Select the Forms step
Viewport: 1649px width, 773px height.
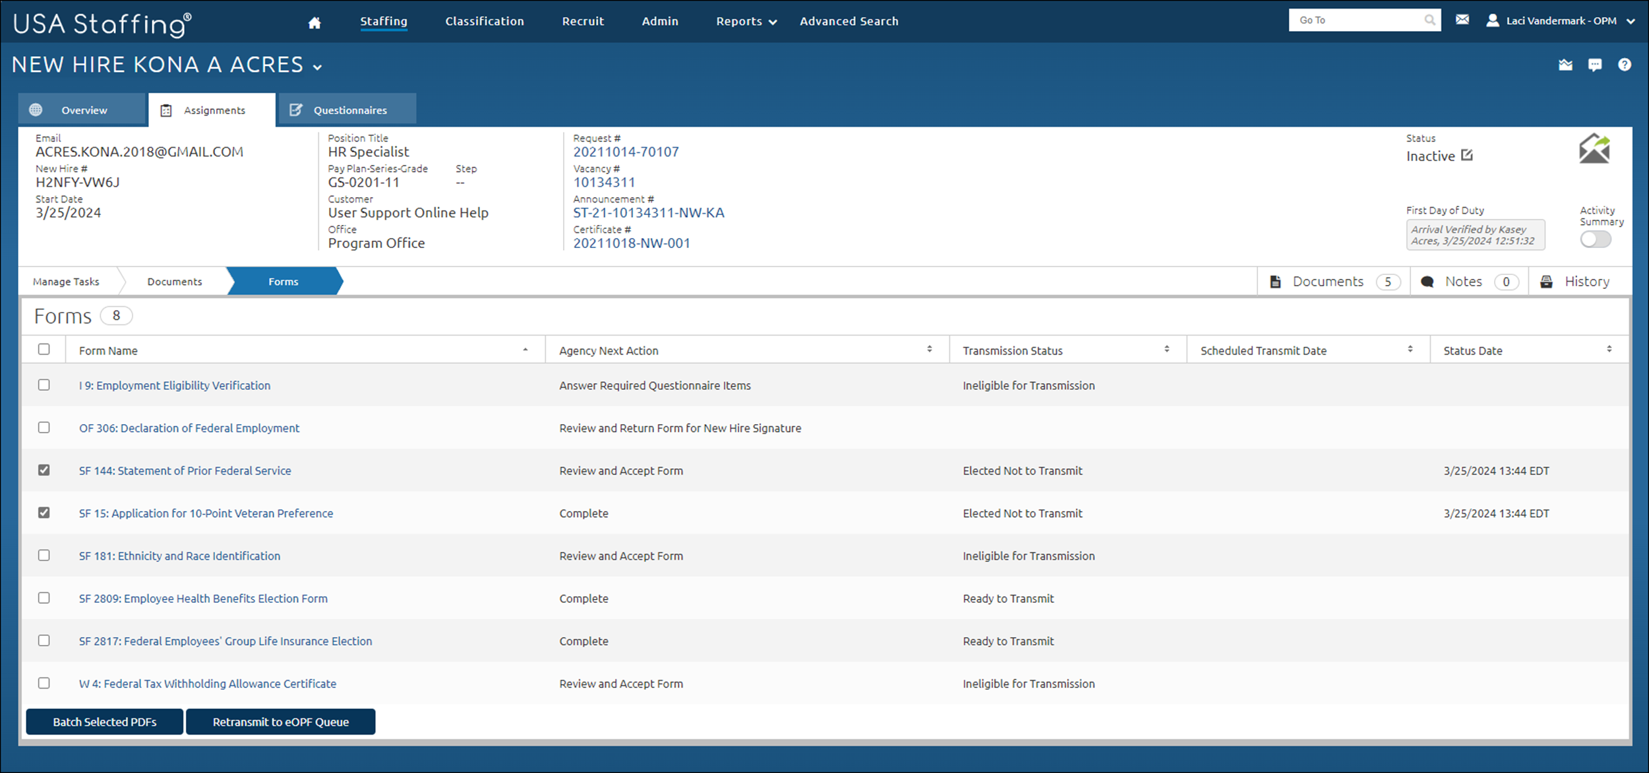[x=284, y=282]
